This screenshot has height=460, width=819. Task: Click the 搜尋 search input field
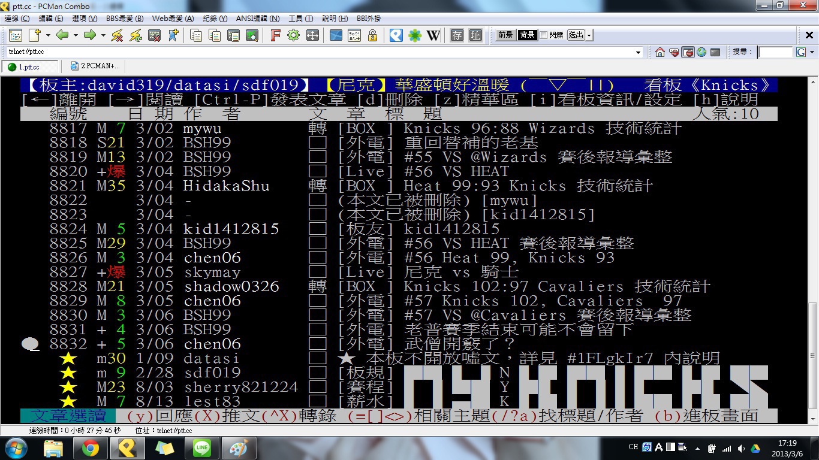[775, 53]
